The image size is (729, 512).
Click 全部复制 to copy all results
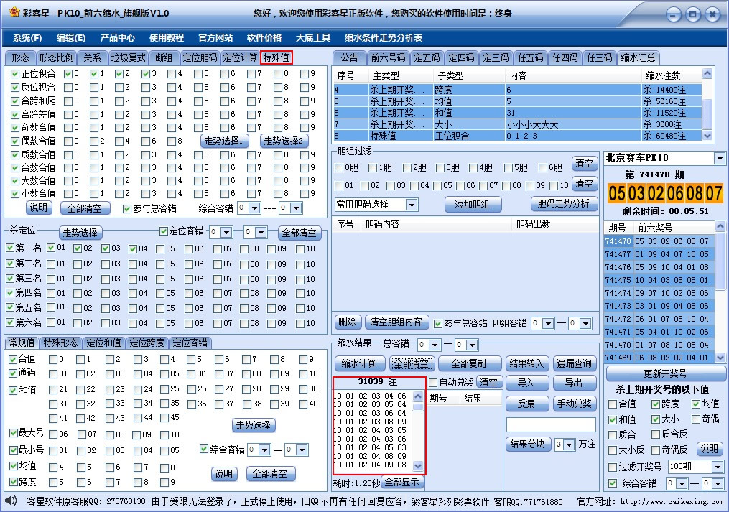(469, 364)
